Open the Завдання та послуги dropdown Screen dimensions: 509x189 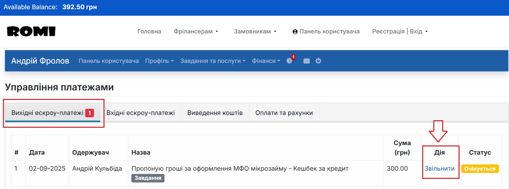pyautogui.click(x=212, y=61)
